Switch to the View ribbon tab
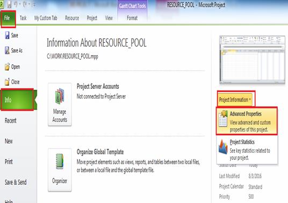 (109, 18)
